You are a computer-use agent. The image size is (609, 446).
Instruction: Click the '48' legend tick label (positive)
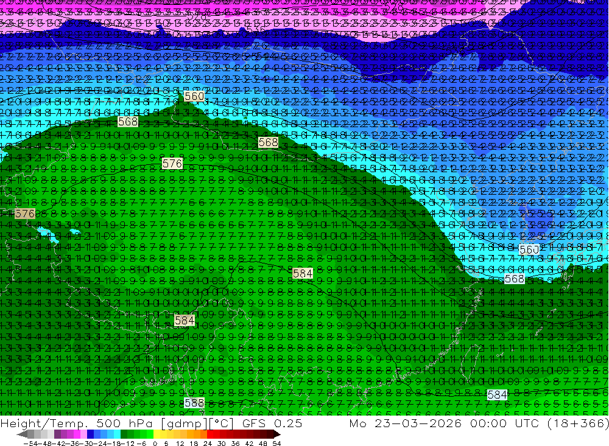pos(263,444)
